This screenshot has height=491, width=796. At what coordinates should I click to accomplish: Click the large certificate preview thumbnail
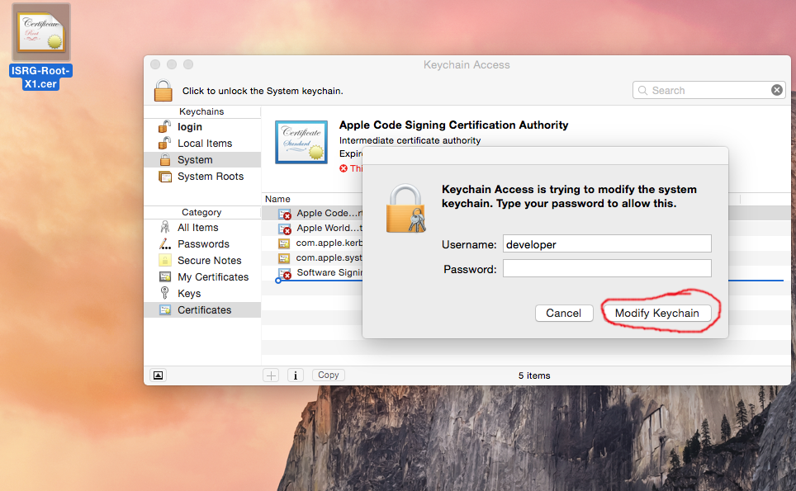pos(301,143)
